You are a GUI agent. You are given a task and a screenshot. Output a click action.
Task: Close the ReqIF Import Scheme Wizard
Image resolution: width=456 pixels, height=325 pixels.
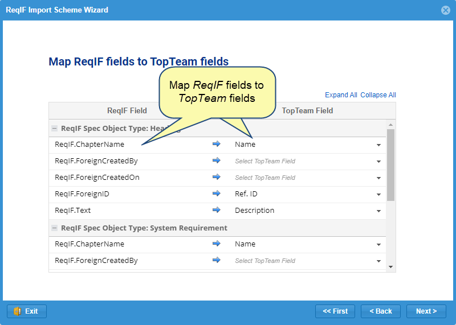[445, 10]
